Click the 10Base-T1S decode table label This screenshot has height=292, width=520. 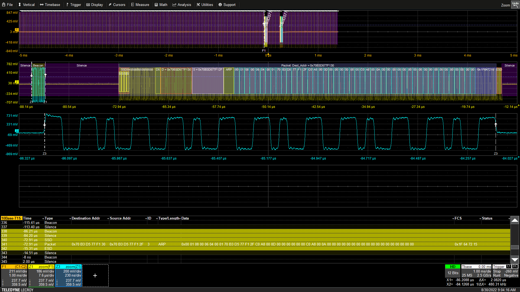coord(11,218)
